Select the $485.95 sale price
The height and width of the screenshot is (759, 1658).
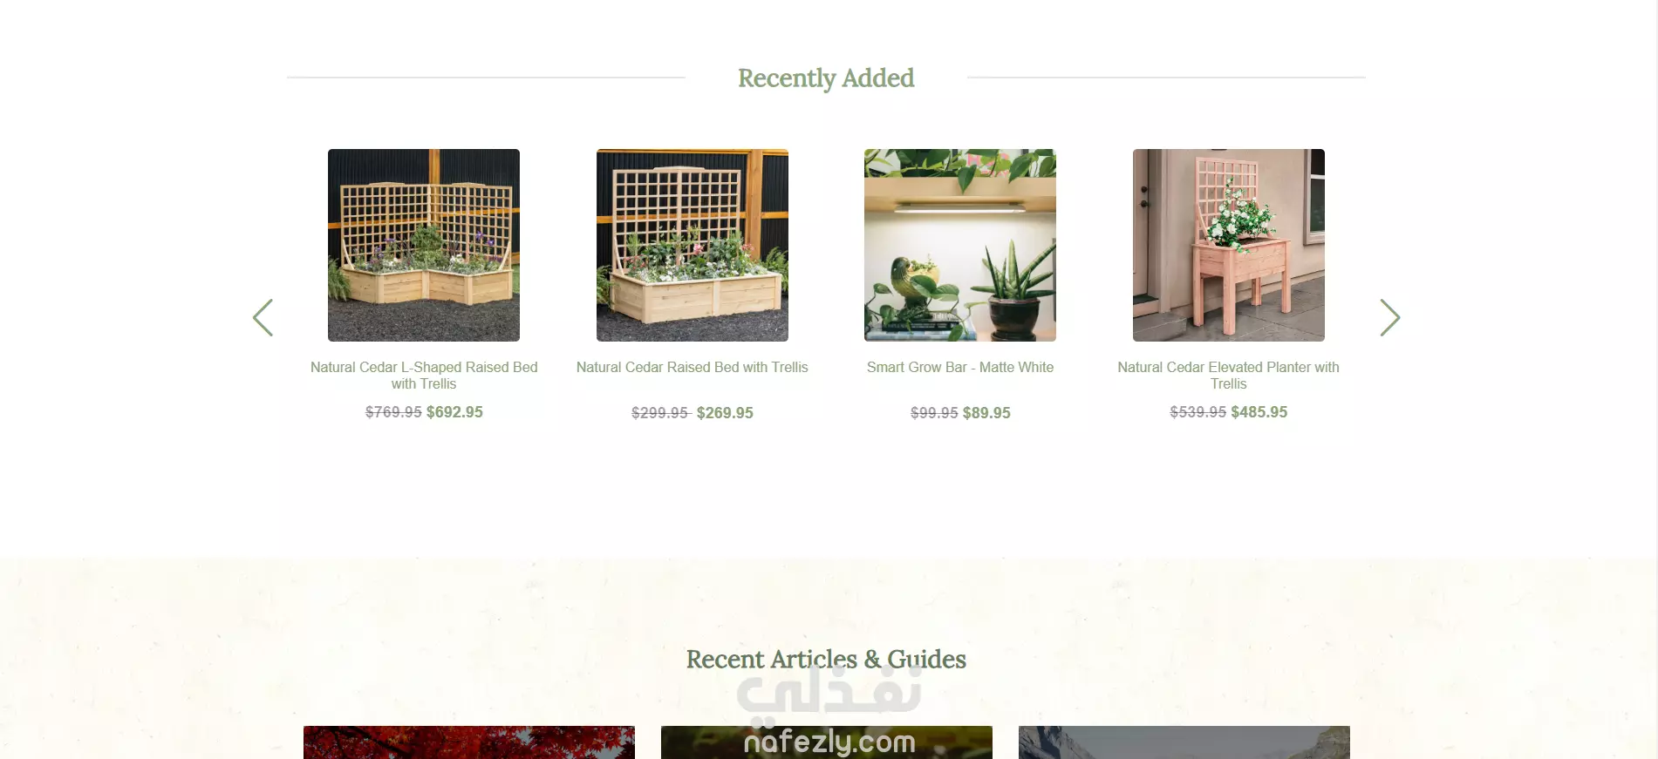click(1259, 412)
